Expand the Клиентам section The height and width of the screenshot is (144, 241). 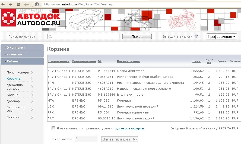[x=22, y=54]
